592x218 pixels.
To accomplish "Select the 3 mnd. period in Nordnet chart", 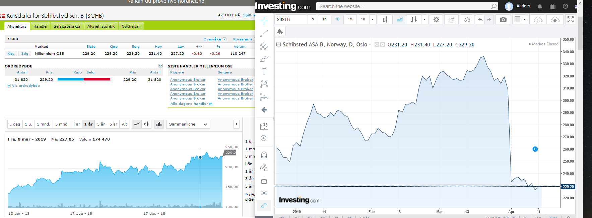I will coord(62,124).
